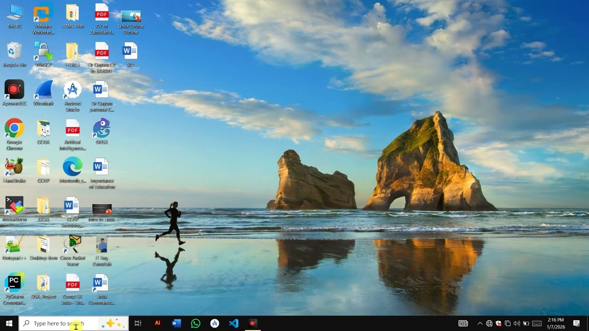Select the WinSCP desktop icon
Image resolution: width=589 pixels, height=331 pixels.
[43, 55]
